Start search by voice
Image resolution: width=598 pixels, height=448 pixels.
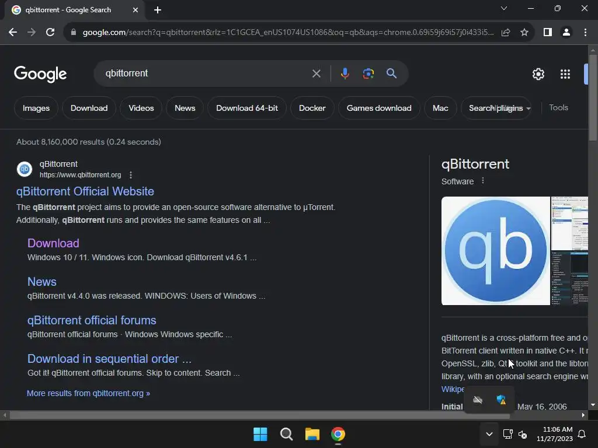click(345, 73)
